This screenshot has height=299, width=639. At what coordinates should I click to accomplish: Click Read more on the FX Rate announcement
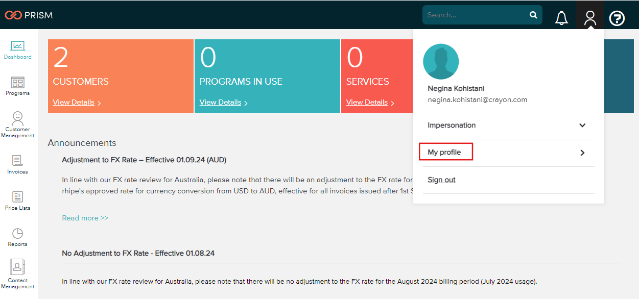coord(85,217)
